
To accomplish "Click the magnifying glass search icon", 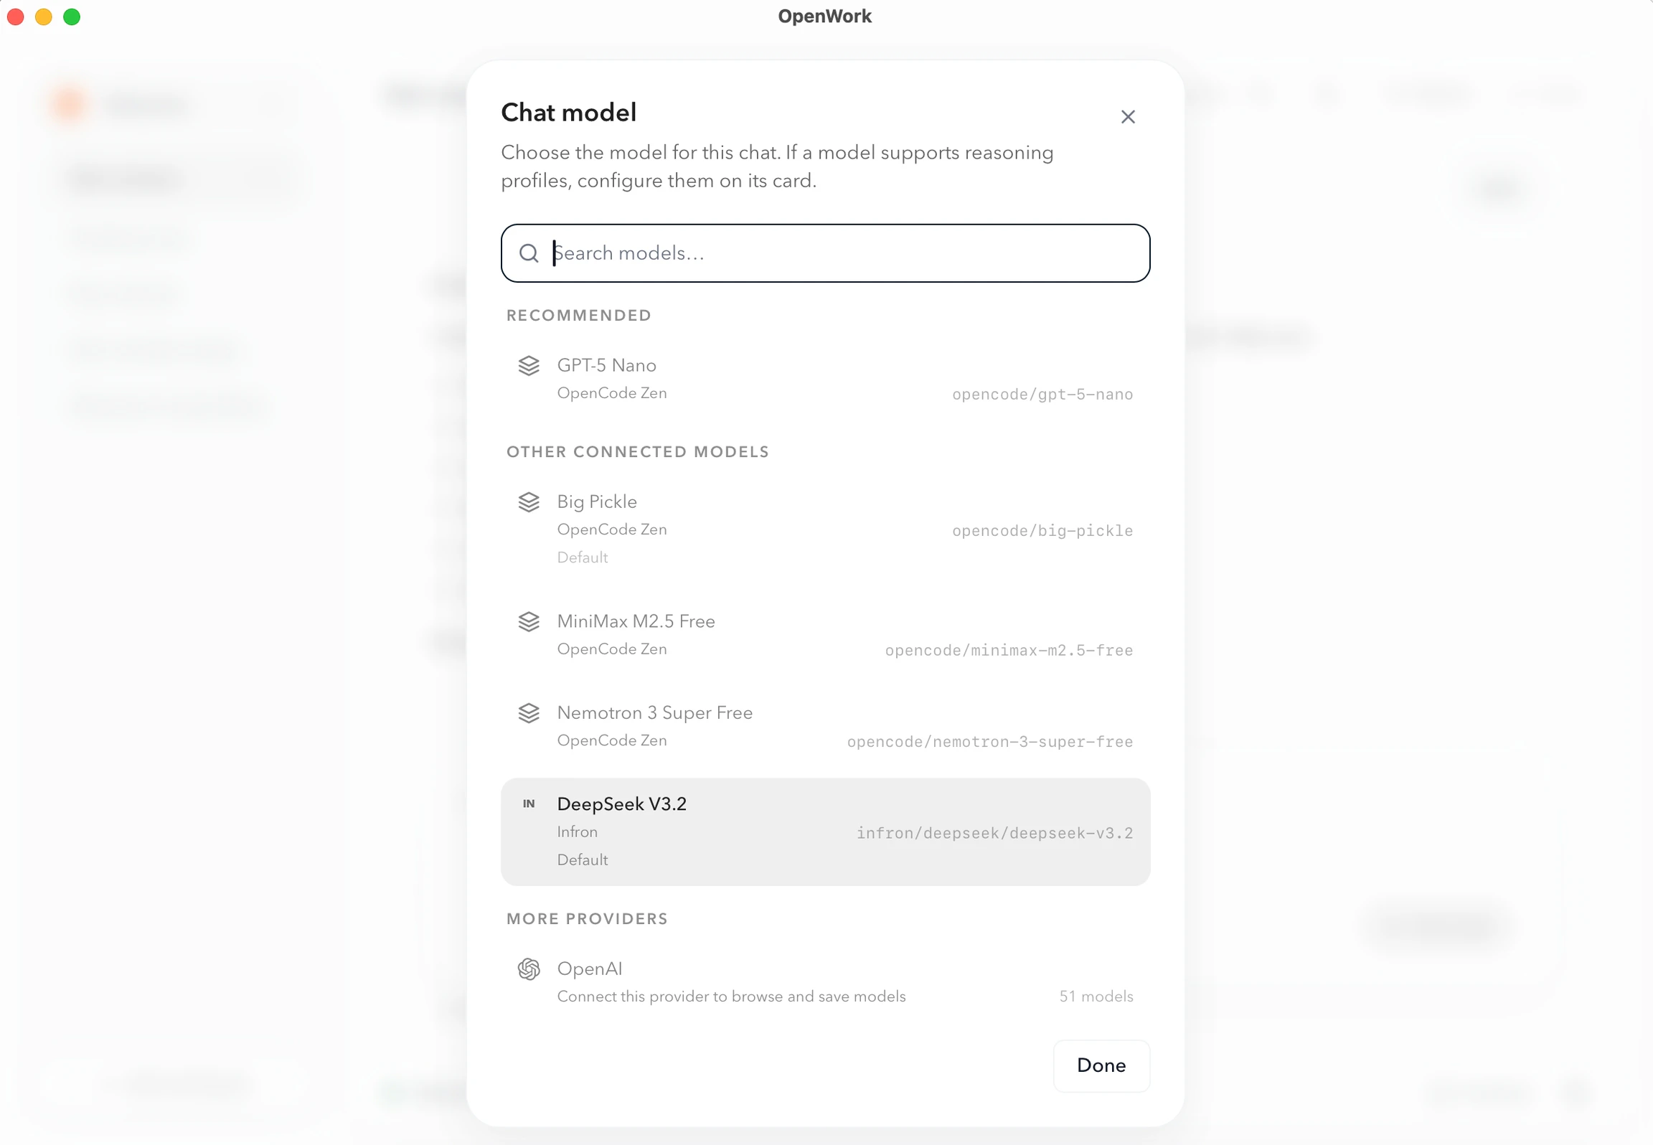I will tap(529, 253).
